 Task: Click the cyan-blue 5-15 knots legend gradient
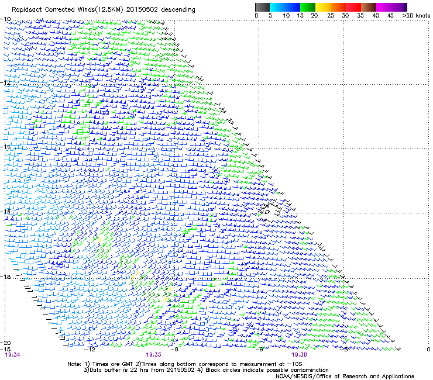pos(285,7)
